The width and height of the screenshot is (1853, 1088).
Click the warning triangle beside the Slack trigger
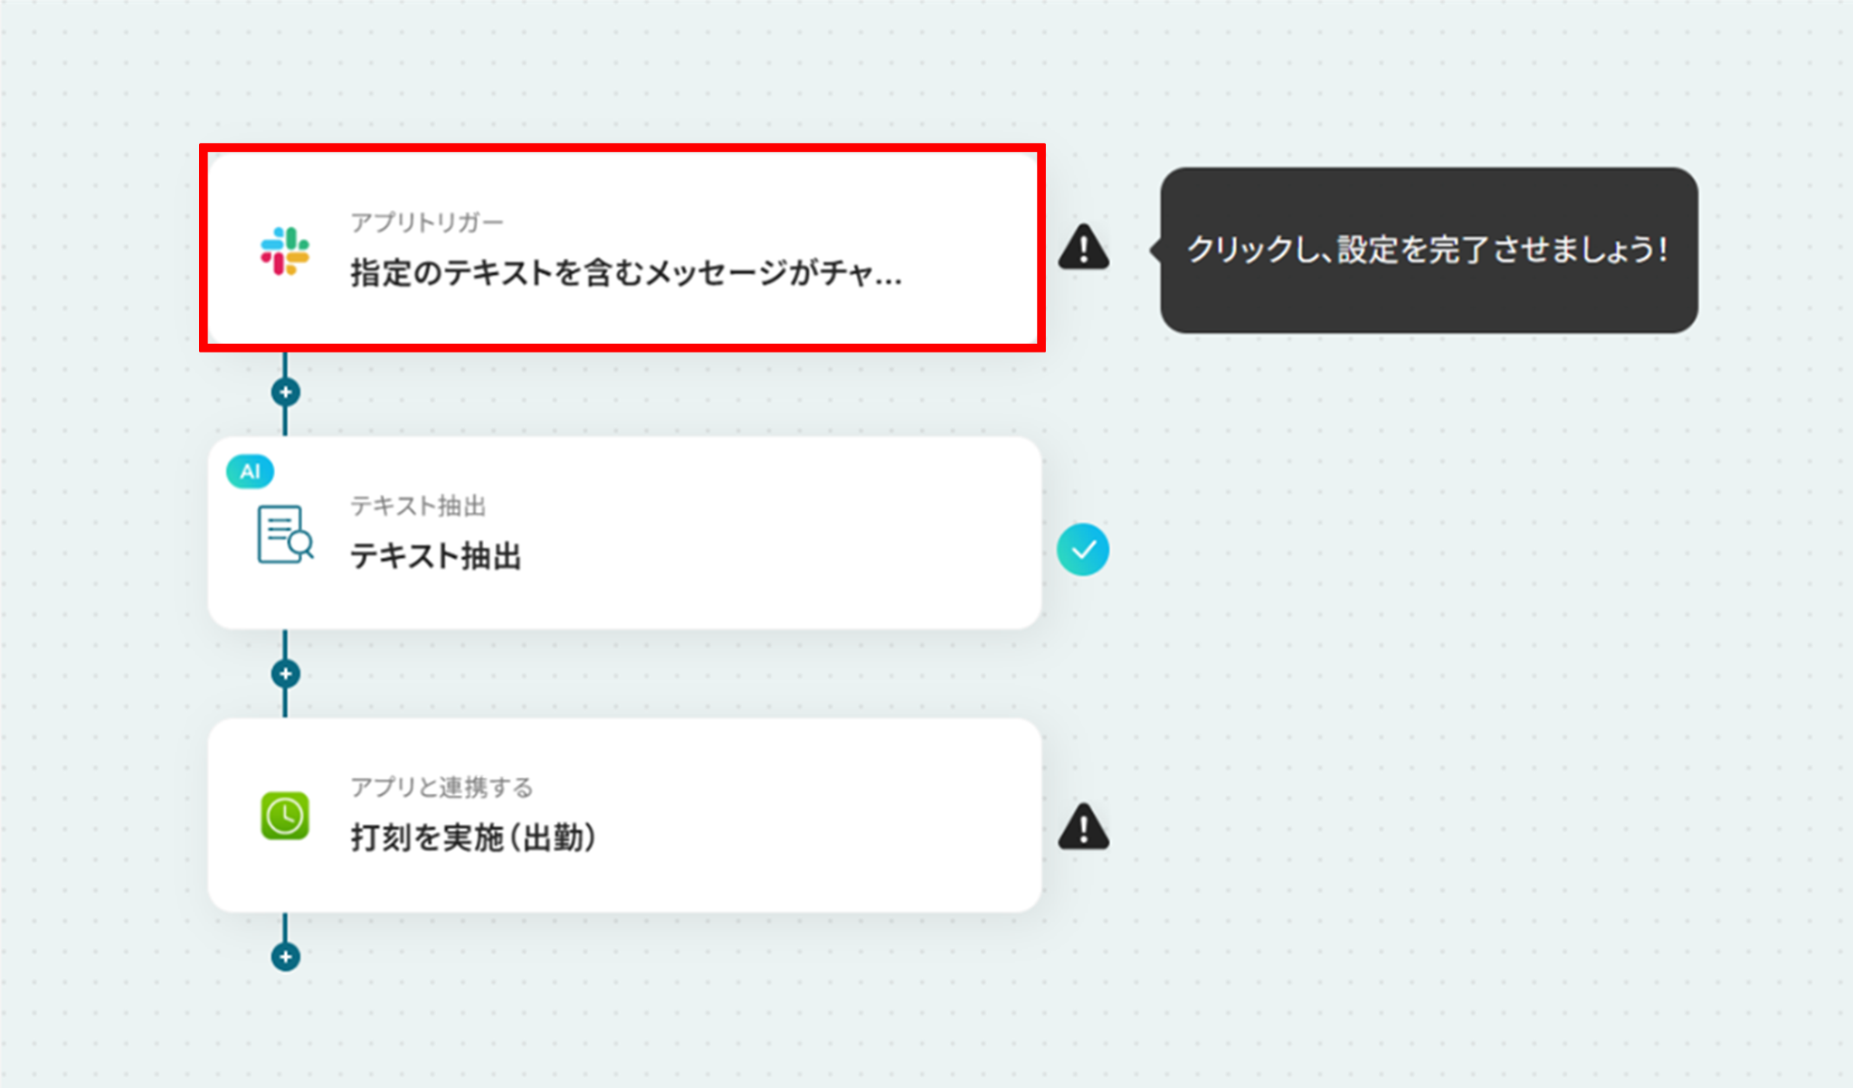(1083, 248)
